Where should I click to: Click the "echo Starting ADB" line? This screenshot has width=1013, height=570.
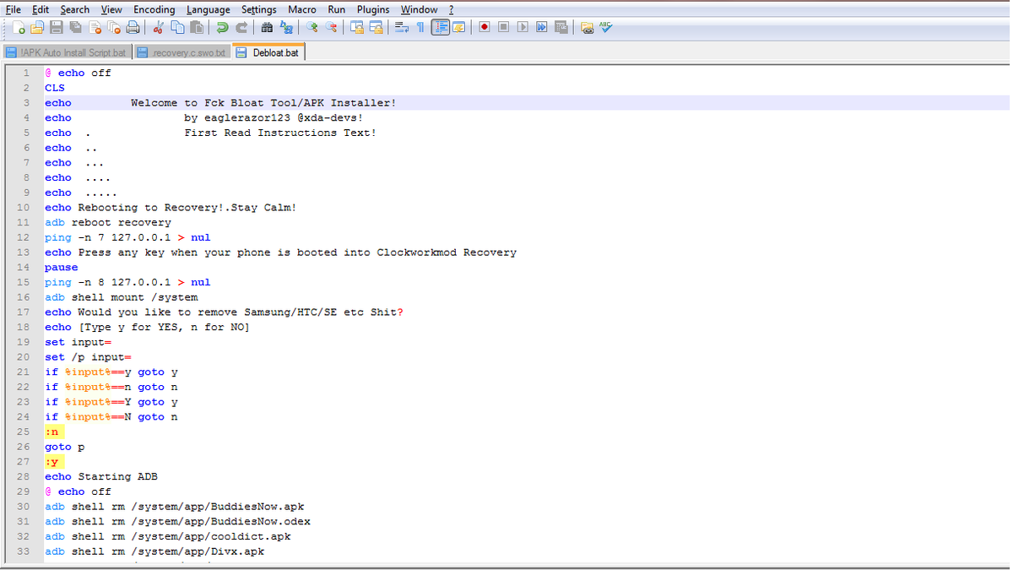[x=101, y=476]
